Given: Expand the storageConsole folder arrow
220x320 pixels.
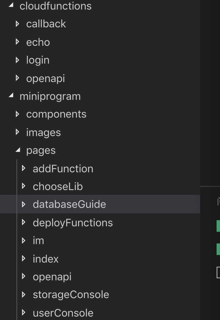Looking at the screenshot, I should 24,294.
